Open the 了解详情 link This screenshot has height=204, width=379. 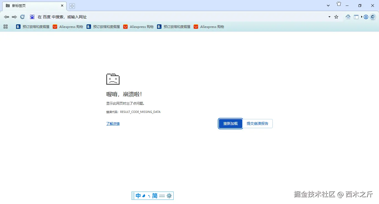pos(113,123)
